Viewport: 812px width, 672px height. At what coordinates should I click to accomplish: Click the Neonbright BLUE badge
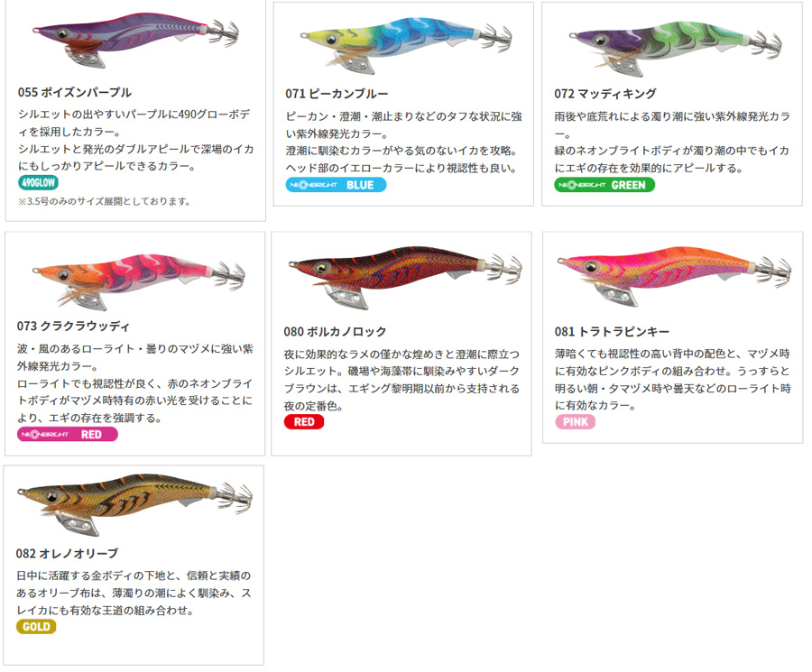click(336, 185)
